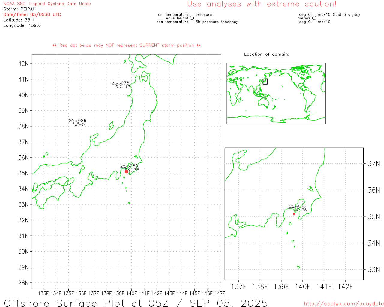Click the red dot disclaimer notice
This screenshot has height=307, width=384.
(x=127, y=45)
